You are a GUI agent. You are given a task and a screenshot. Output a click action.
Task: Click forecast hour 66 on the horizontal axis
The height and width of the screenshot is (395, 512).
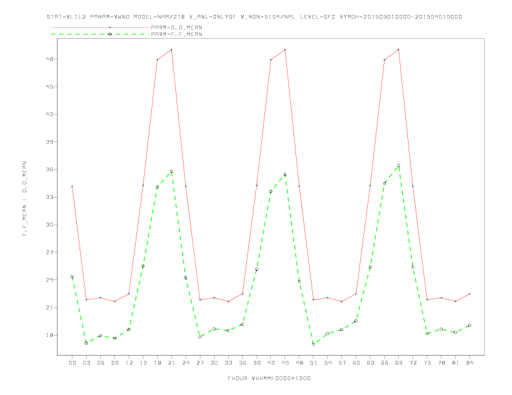click(385, 363)
